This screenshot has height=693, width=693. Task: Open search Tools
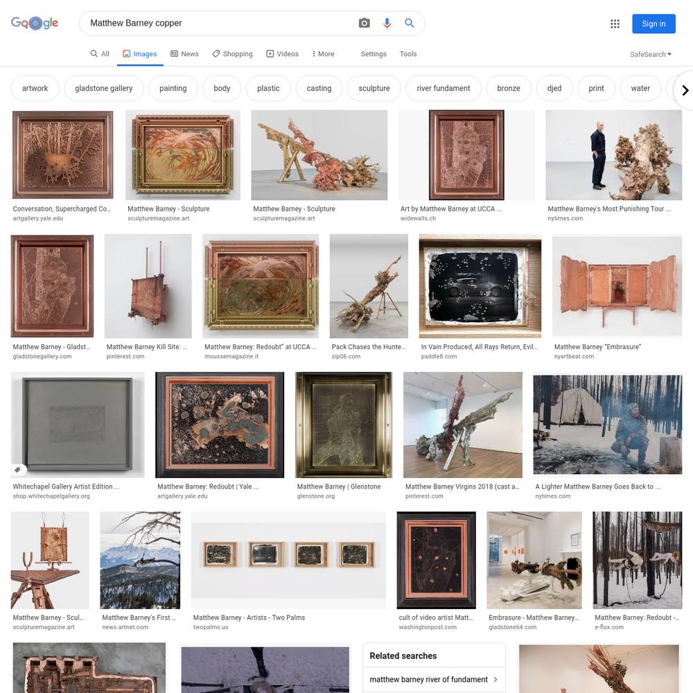pos(408,54)
